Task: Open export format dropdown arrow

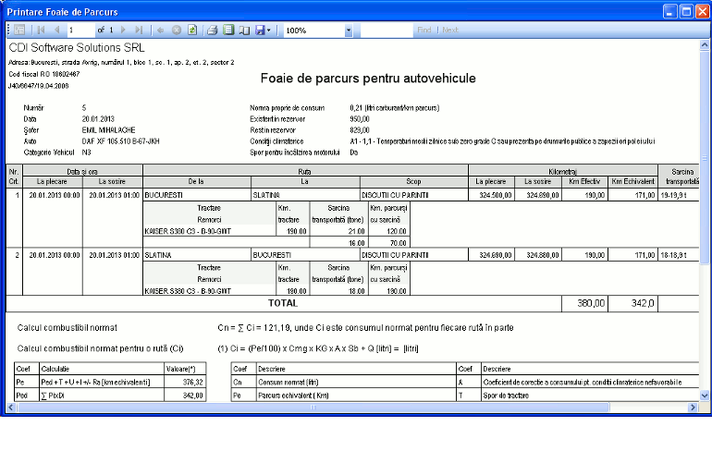Action: coord(269,30)
